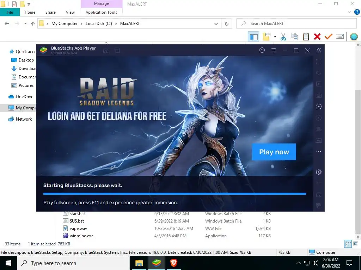The height and width of the screenshot is (270, 361).
Task: Select the Manage contextual tab
Action: [x=102, y=4]
